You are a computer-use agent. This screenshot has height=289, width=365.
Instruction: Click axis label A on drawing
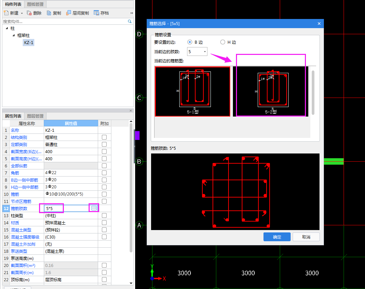[x=139, y=225]
